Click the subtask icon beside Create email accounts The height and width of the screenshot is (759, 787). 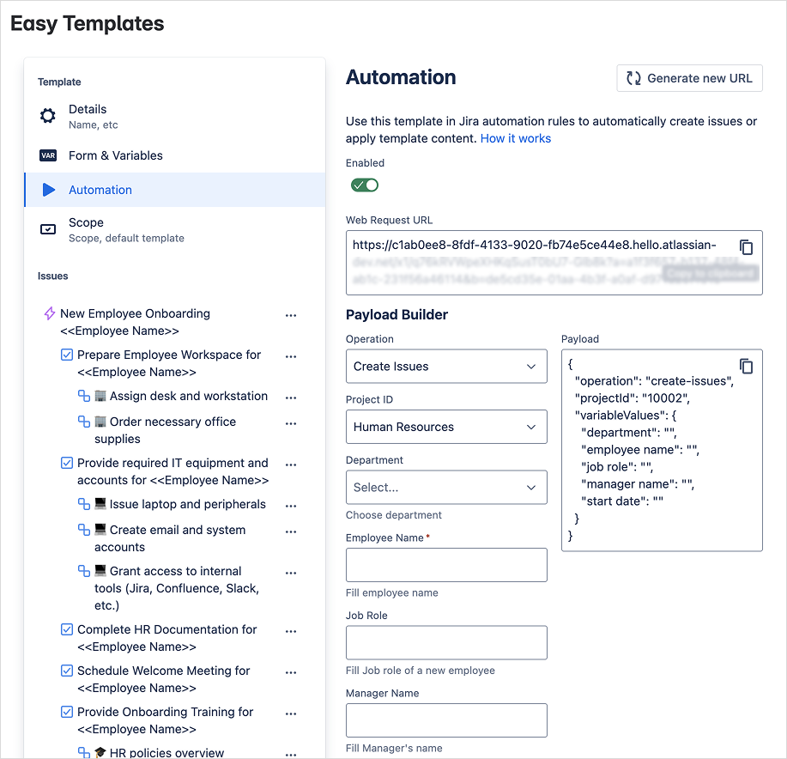coord(84,531)
